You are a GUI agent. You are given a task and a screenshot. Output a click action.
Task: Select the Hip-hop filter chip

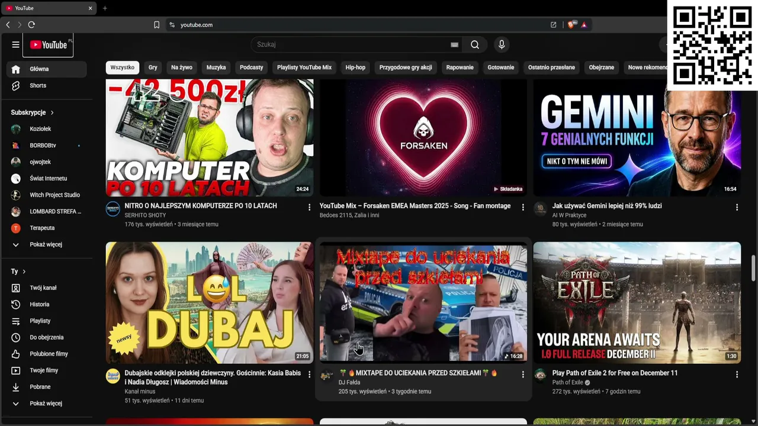(355, 67)
